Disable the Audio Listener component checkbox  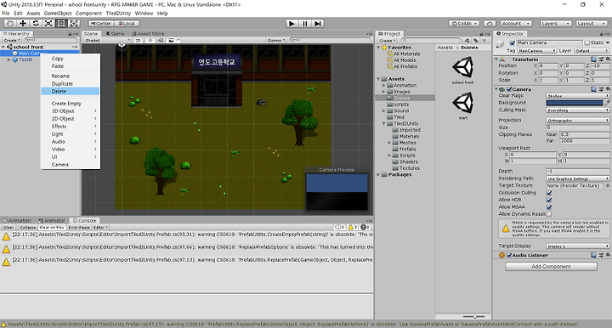(509, 255)
